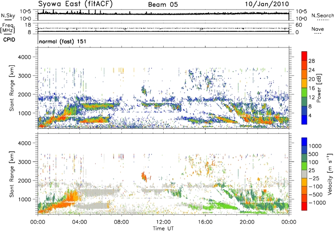Click the '-25' tick on velocity scale
334x231 pixels.
point(314,178)
